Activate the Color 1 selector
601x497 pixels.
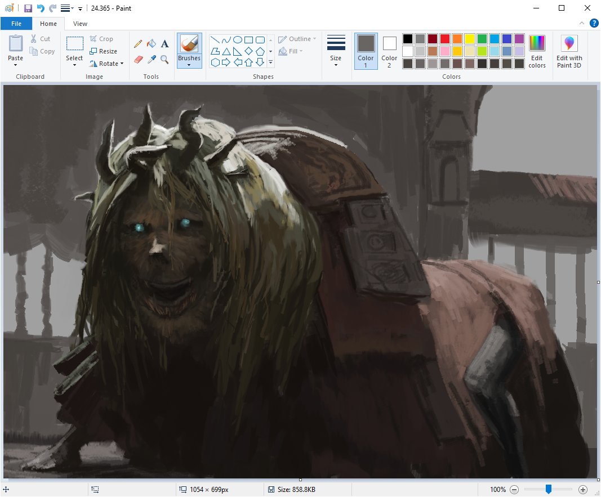coord(366,51)
